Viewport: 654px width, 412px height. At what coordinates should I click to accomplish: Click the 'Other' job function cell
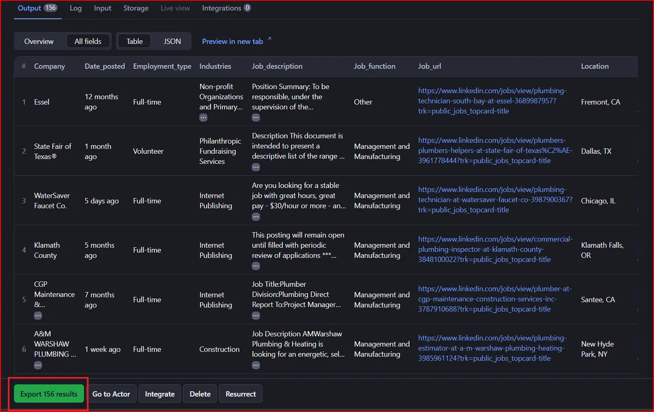coord(363,102)
